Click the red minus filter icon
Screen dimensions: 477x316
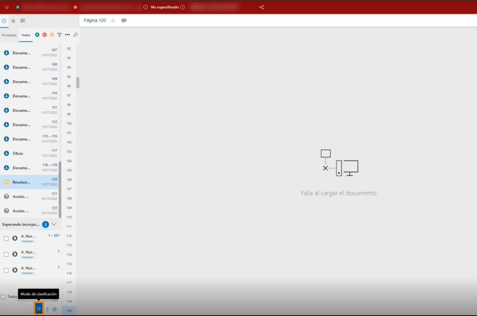(44, 35)
